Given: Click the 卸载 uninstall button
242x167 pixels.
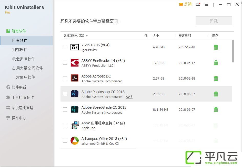Looking at the screenshot, I should 214,21.
